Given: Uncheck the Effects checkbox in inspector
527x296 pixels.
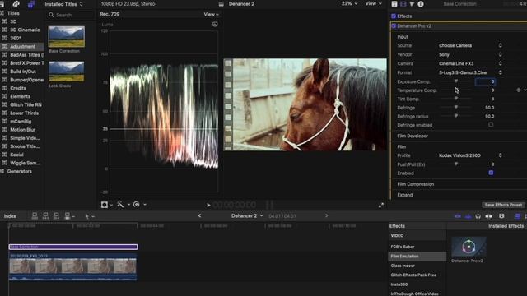Looking at the screenshot, I should 394,16.
